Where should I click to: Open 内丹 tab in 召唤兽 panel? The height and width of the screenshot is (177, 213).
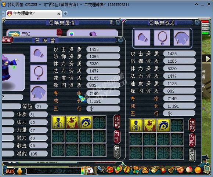pyautogui.click(x=117, y=137)
